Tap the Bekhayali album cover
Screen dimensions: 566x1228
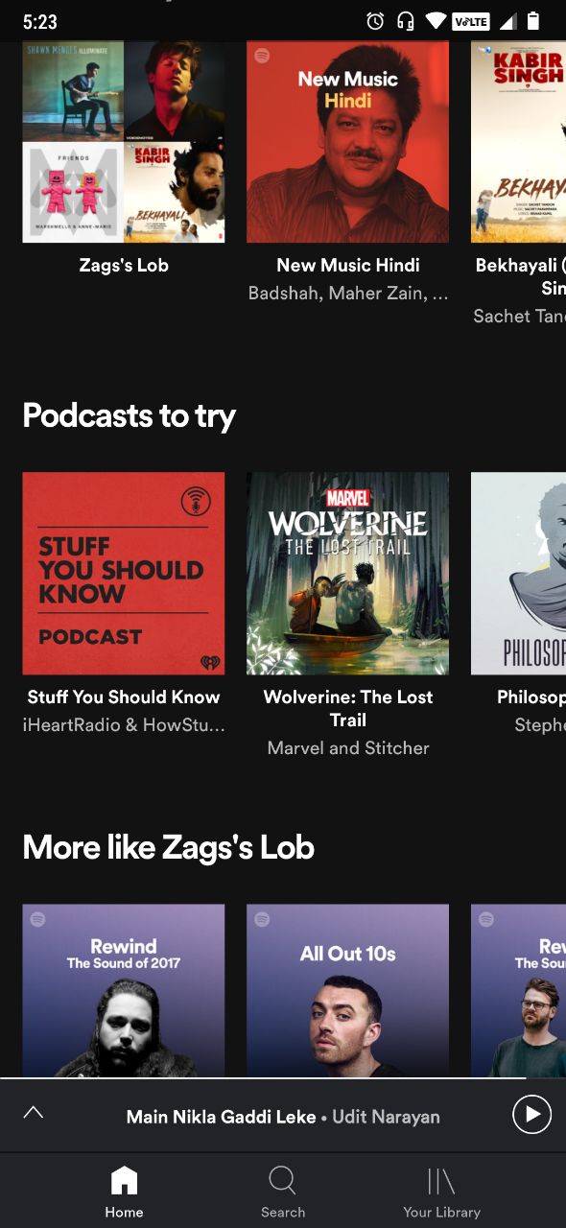pos(518,142)
